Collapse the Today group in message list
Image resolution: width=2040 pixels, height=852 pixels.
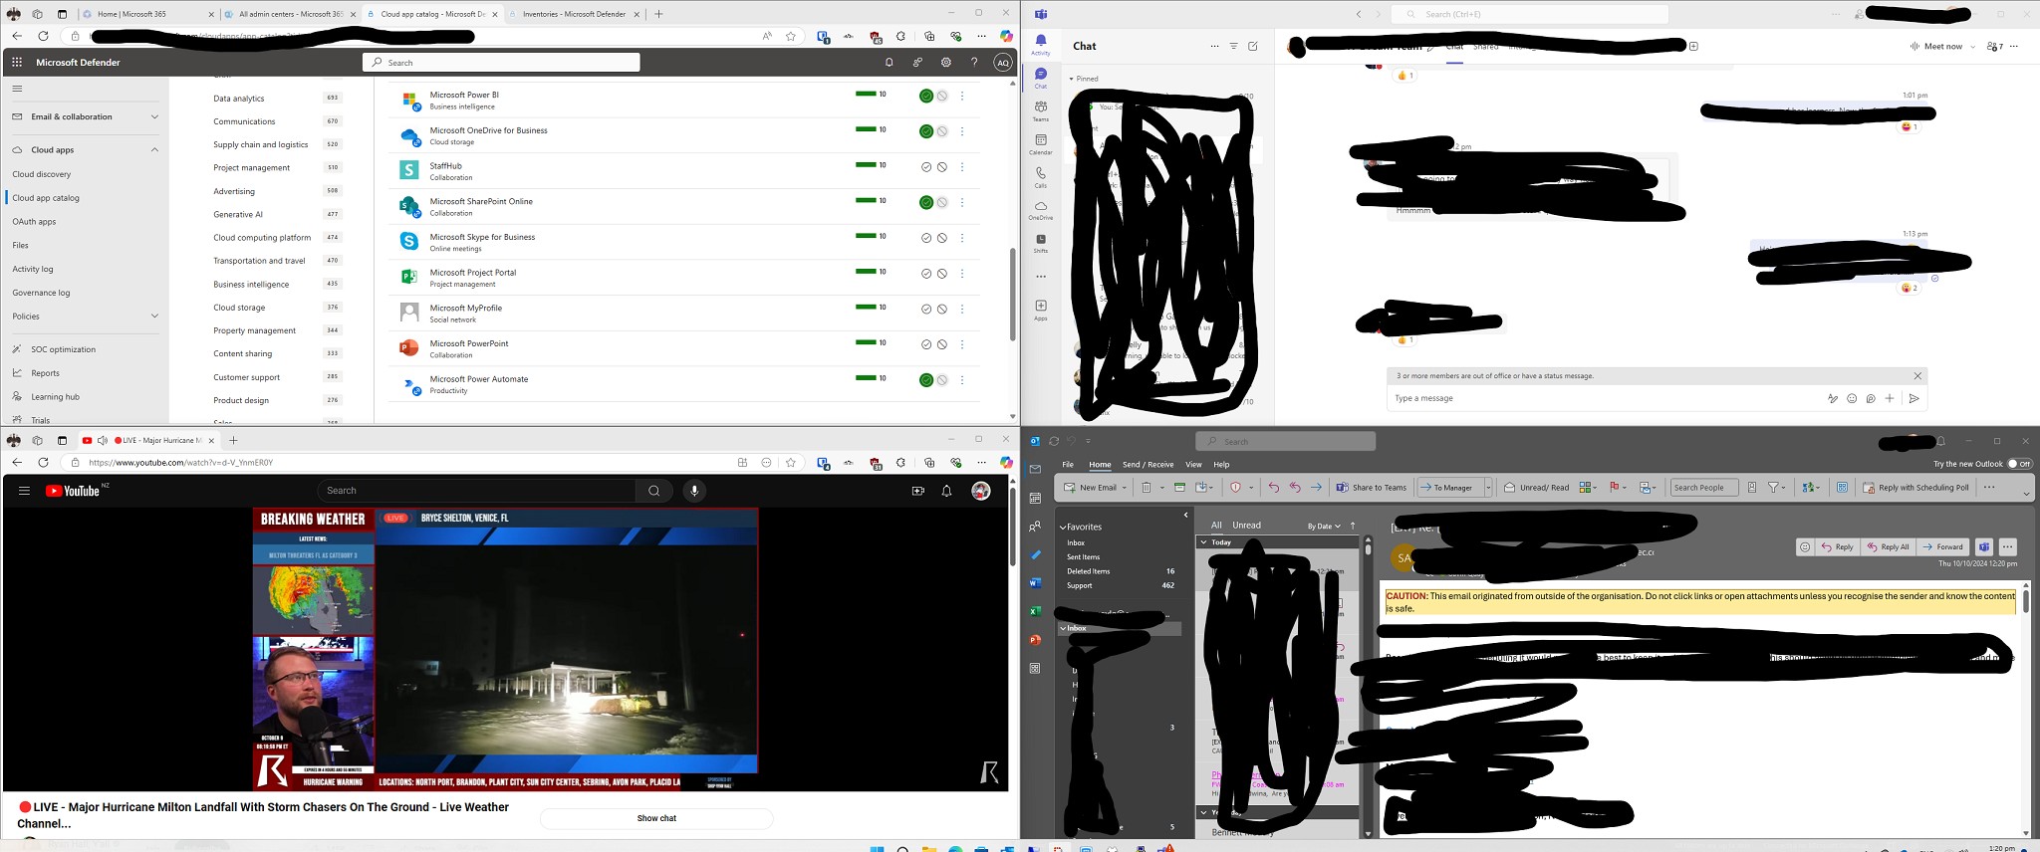[1204, 542]
